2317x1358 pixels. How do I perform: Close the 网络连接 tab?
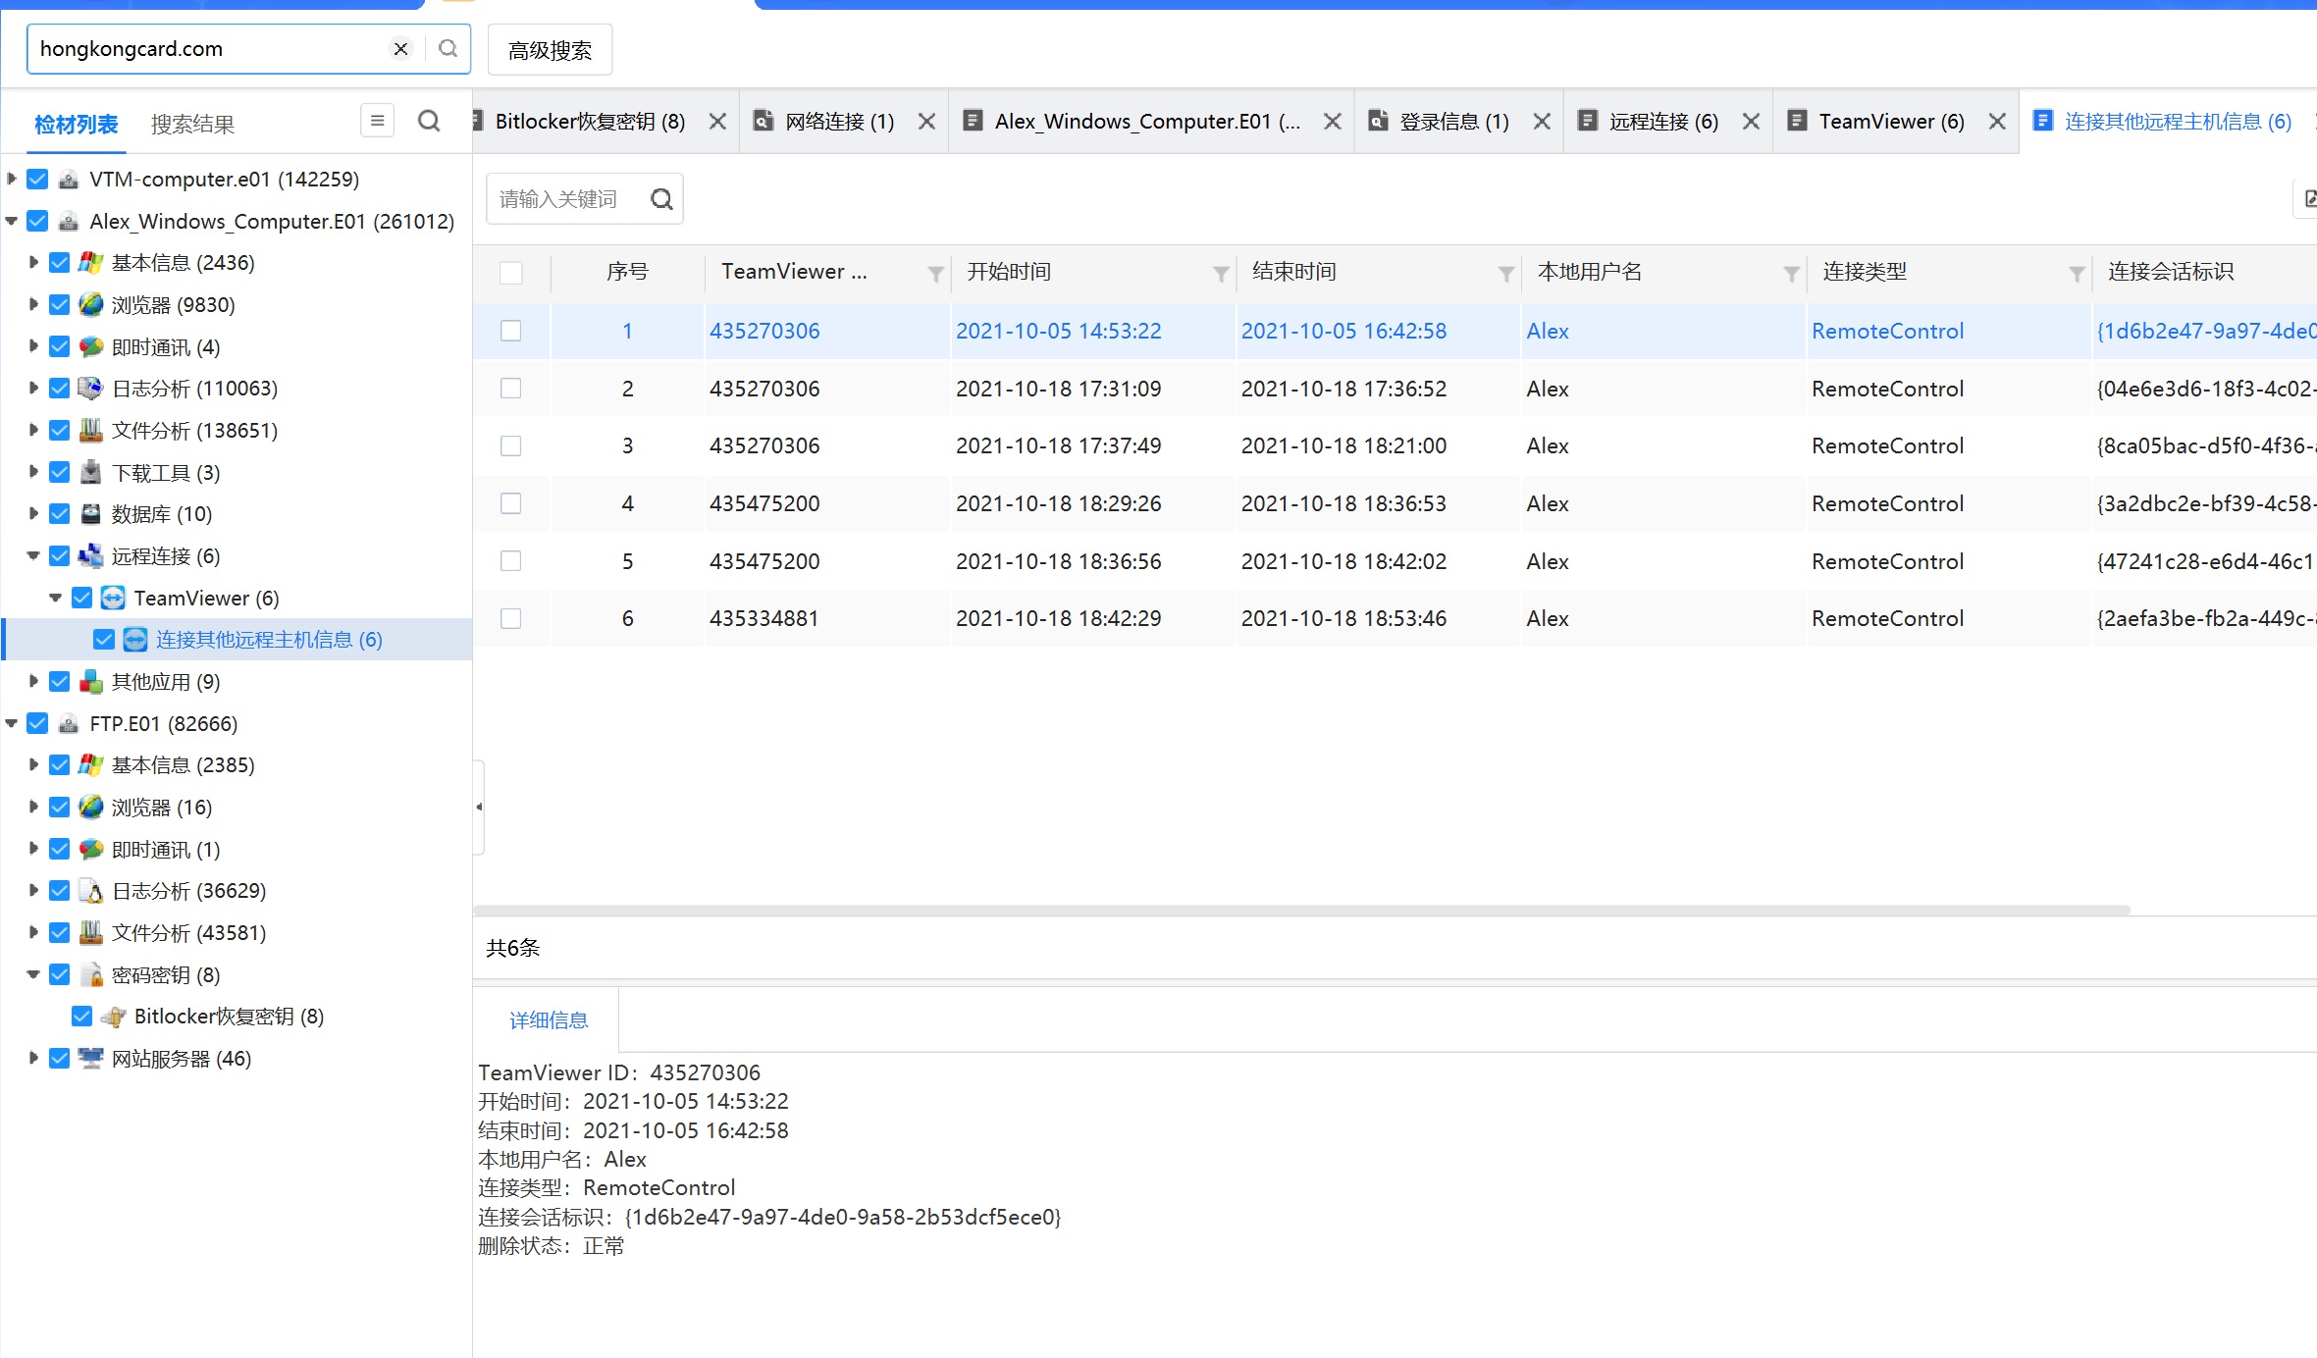coord(926,121)
